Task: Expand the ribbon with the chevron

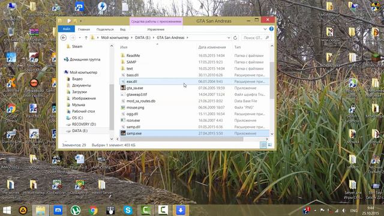Action: 265,29
